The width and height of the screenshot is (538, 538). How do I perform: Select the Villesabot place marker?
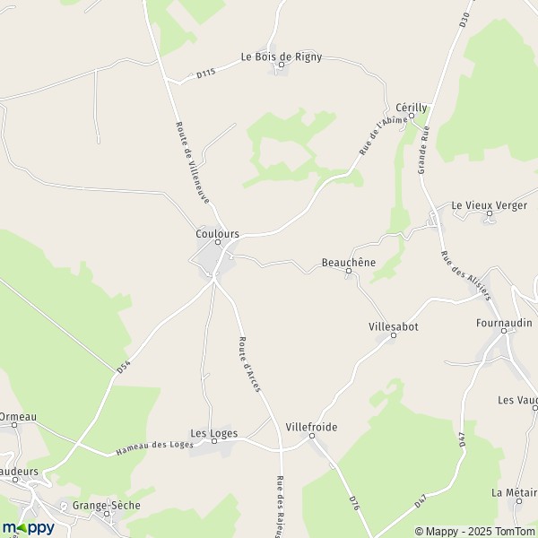(394, 335)
